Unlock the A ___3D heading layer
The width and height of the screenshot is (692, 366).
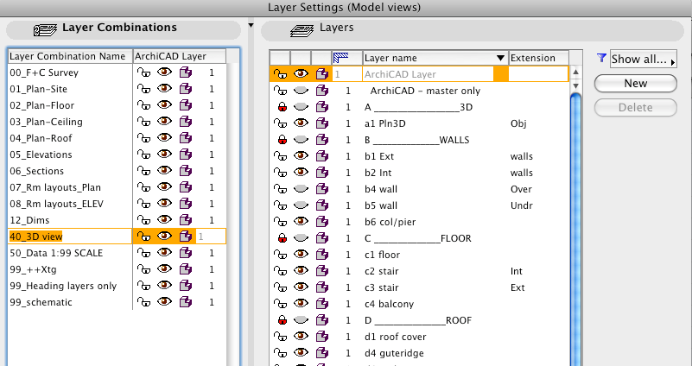coord(282,107)
